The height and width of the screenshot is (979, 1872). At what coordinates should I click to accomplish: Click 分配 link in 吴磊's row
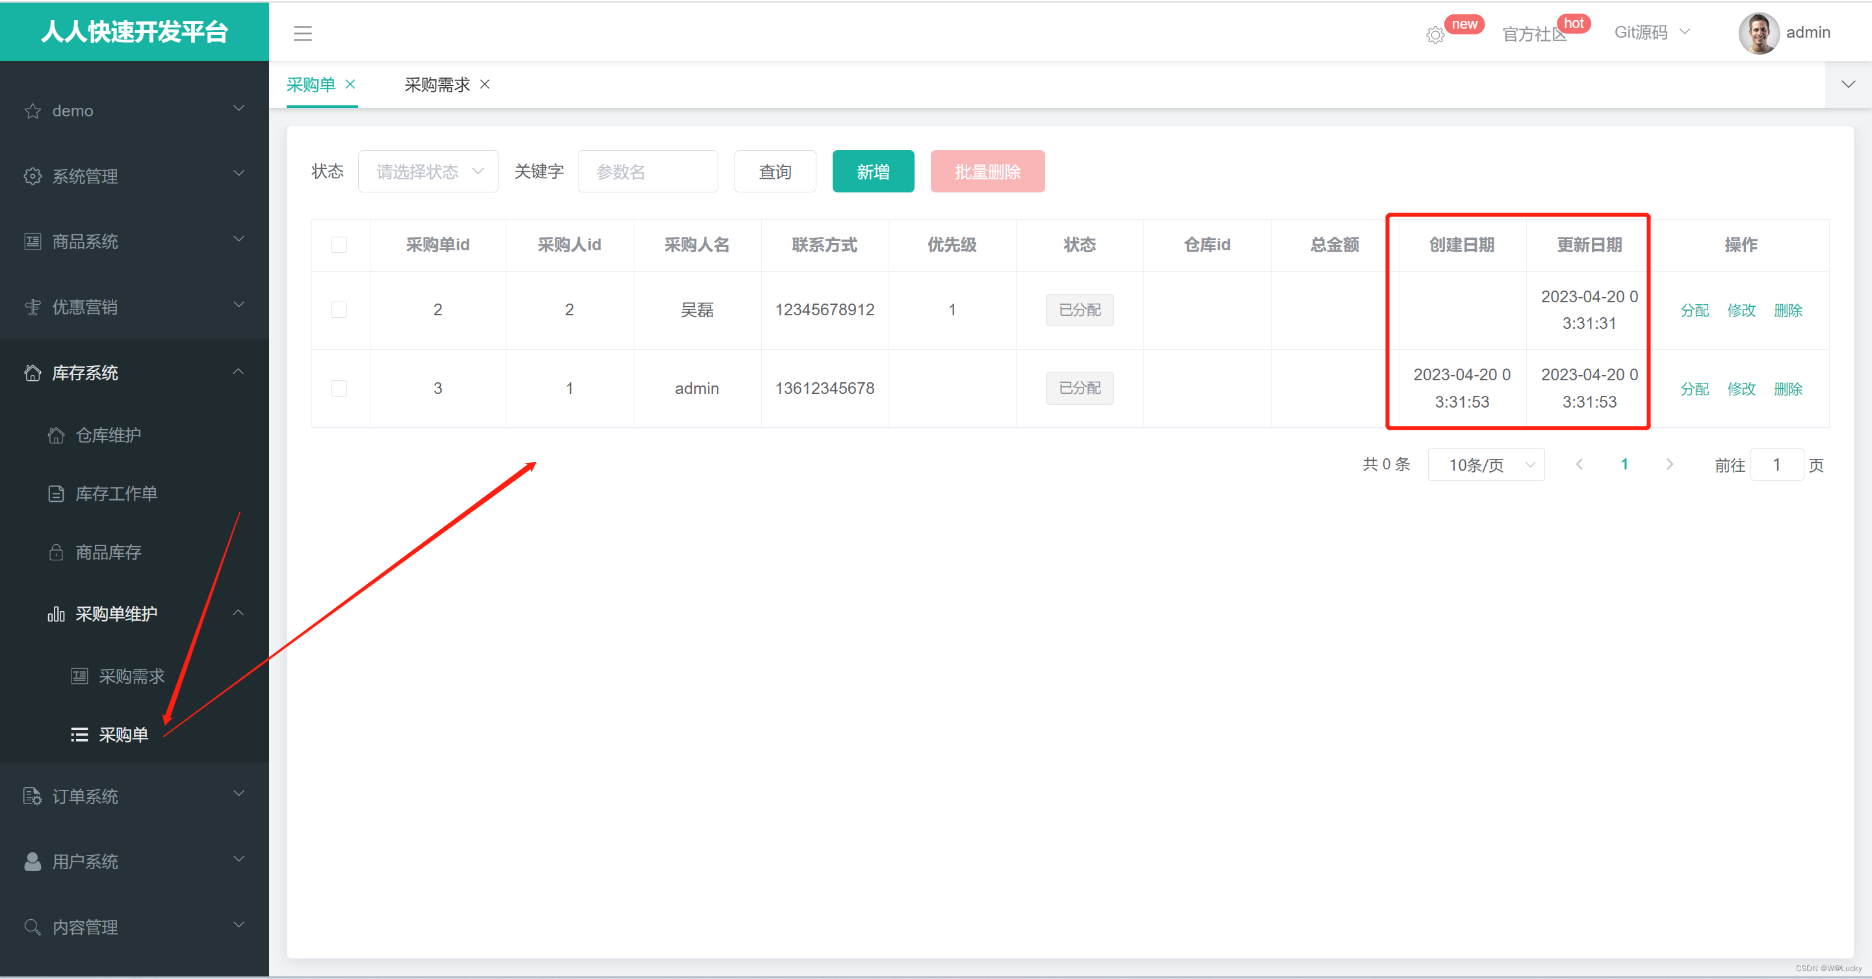1694,310
